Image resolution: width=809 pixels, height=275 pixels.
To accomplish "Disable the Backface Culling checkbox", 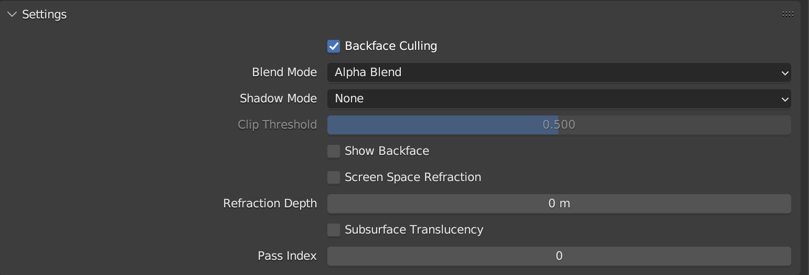I will point(334,46).
